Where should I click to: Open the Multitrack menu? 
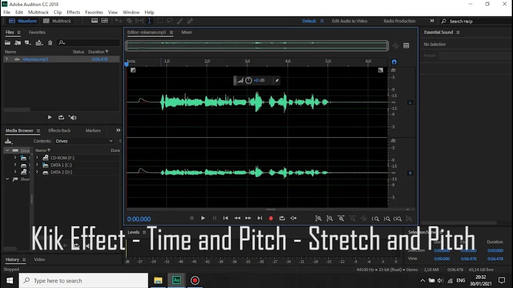(38, 12)
